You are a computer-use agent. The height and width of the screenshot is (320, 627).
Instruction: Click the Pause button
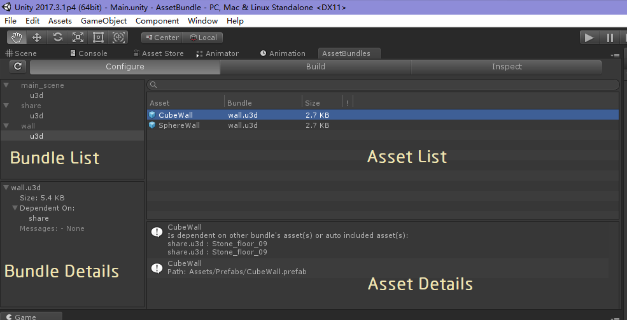point(610,38)
